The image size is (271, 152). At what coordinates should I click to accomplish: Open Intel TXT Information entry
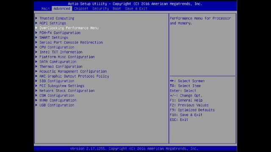click(x=61, y=52)
